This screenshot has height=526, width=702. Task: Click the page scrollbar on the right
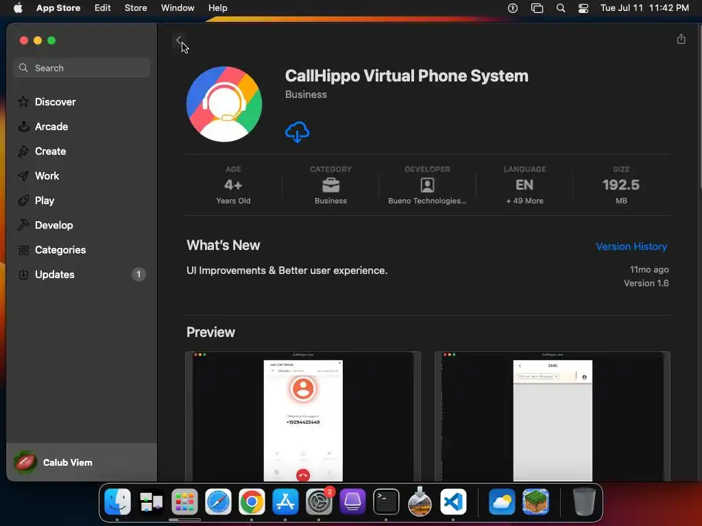click(x=699, y=108)
